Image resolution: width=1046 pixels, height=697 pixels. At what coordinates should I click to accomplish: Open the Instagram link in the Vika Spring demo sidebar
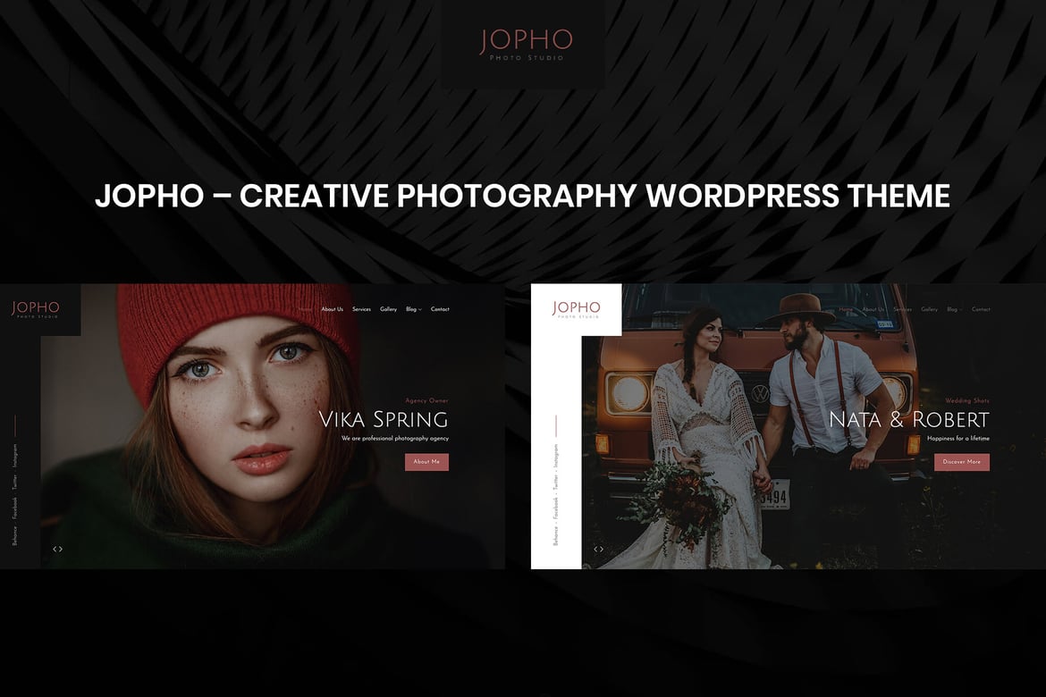coord(14,456)
